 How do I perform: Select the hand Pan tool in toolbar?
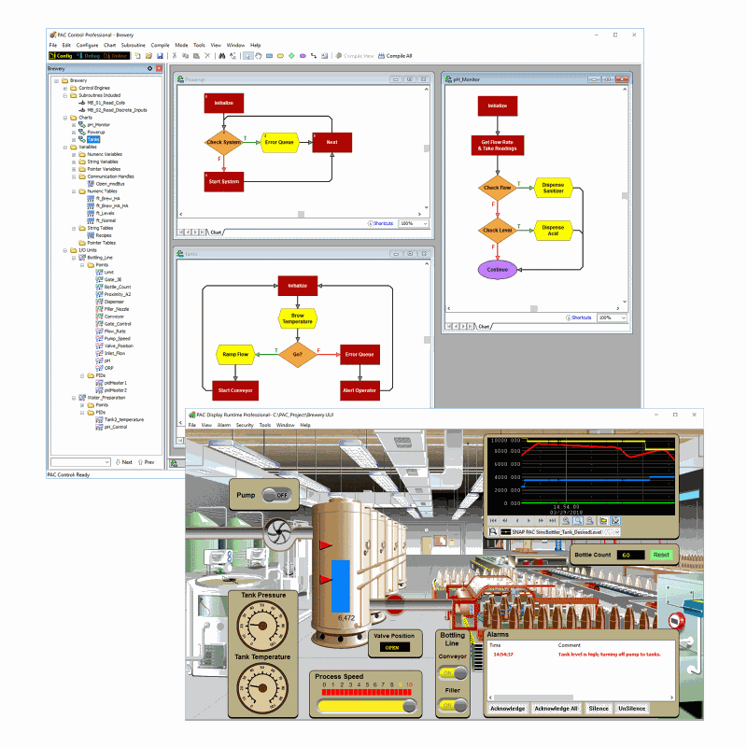coord(258,56)
